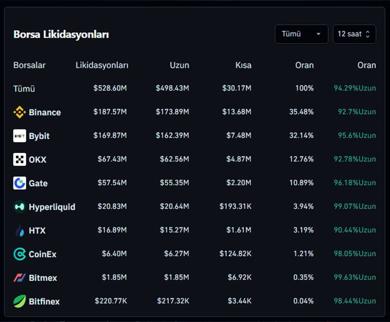Click the CoinEx logo icon
The height and width of the screenshot is (322, 390).
(19, 254)
